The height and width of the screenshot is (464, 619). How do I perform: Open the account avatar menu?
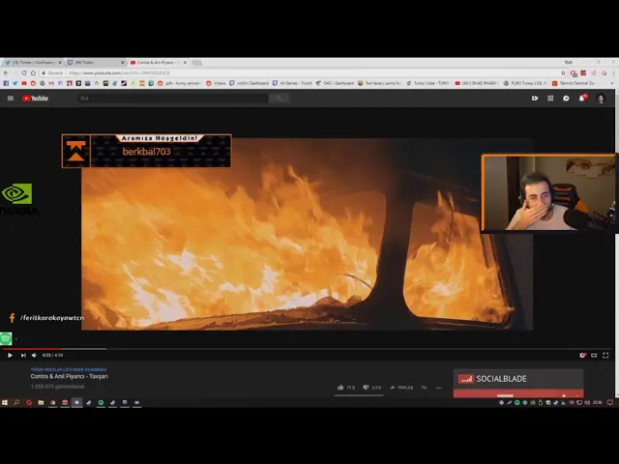(601, 99)
